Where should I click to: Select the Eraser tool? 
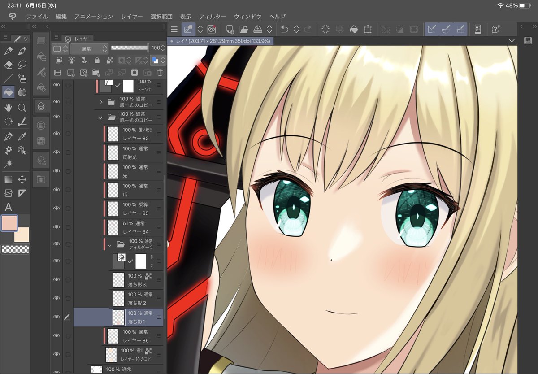click(x=8, y=65)
